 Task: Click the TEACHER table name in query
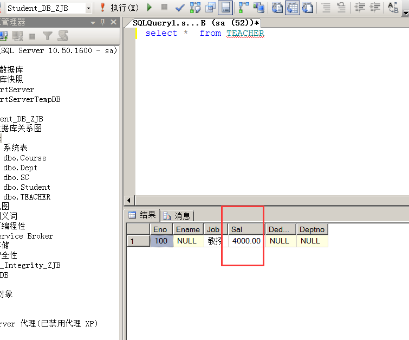tap(245, 33)
